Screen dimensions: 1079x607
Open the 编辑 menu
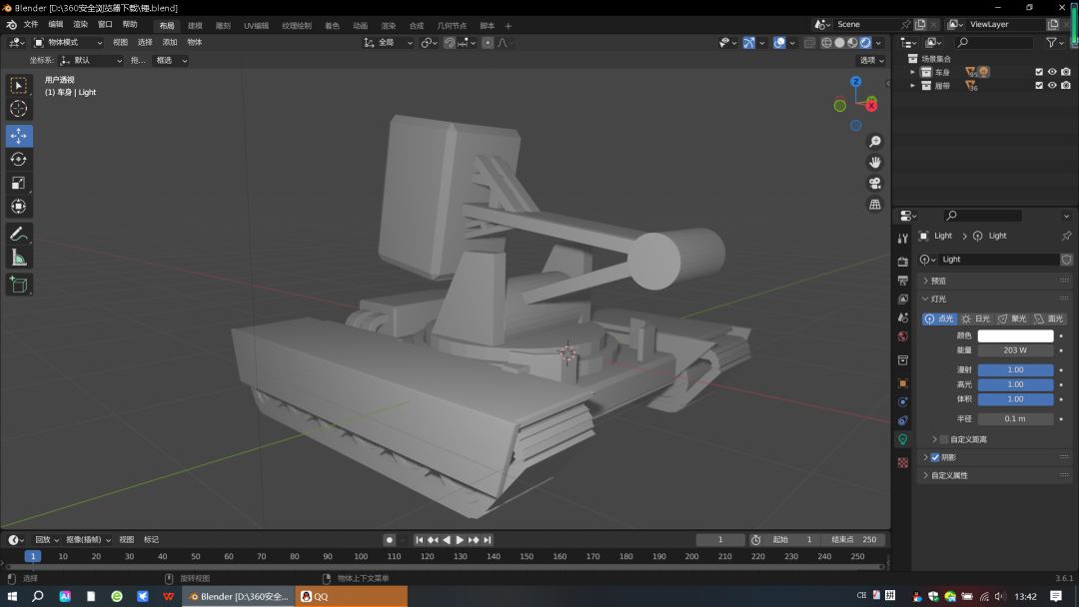tap(56, 24)
